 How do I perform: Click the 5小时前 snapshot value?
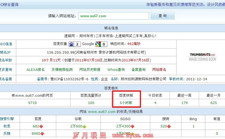click(126, 103)
